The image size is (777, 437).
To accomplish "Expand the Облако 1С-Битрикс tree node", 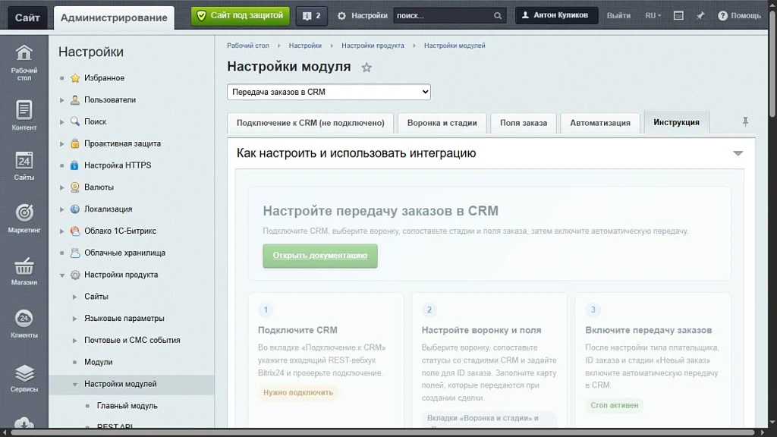I will point(62,231).
